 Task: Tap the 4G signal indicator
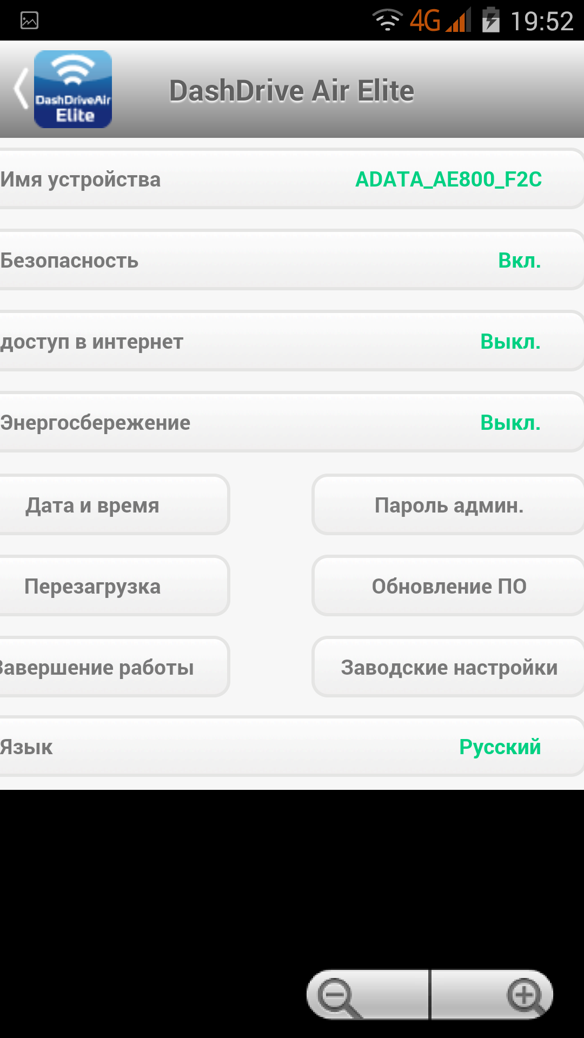pyautogui.click(x=439, y=21)
